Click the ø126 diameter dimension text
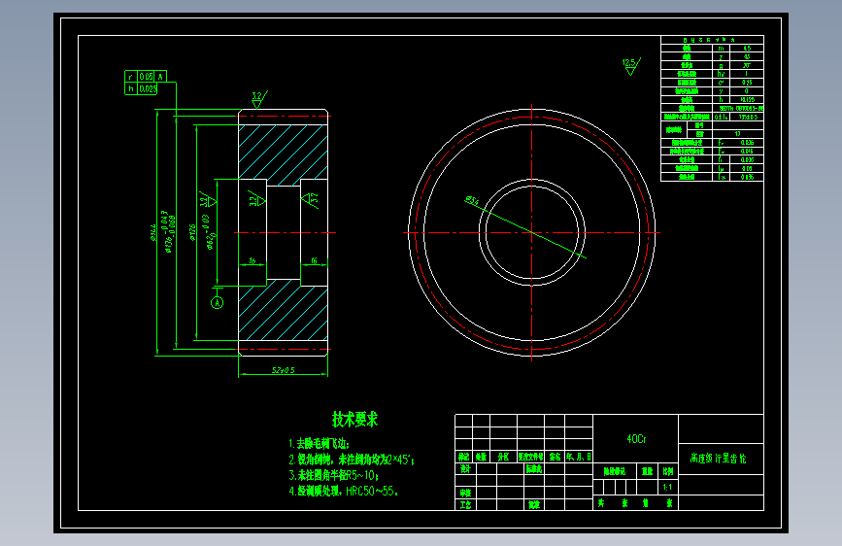 click(x=192, y=233)
